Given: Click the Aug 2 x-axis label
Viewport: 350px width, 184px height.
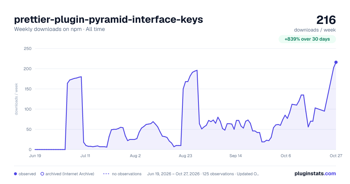Looking at the screenshot, I should (x=135, y=156).
